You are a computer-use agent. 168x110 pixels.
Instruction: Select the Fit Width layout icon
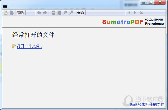click(53, 13)
